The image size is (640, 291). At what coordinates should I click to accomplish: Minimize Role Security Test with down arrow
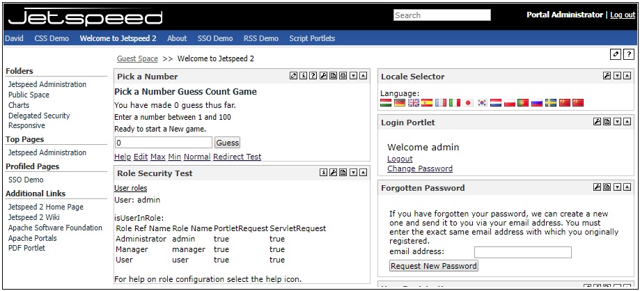pos(354,173)
